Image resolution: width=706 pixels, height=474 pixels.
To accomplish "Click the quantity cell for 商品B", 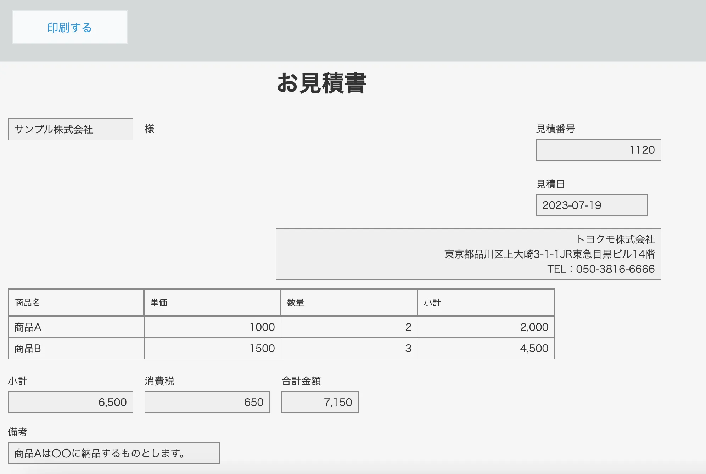I will coord(349,348).
